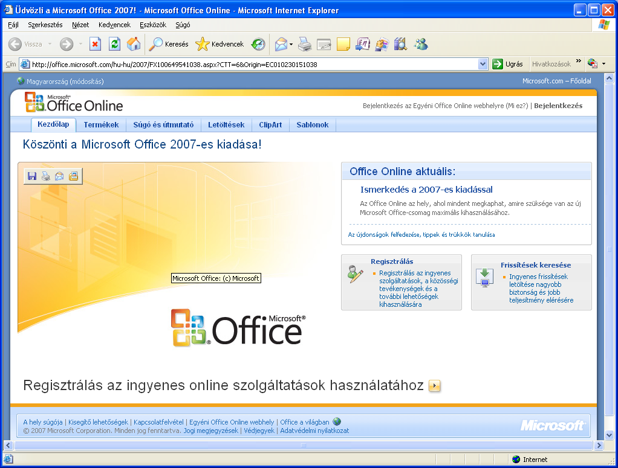Click the orange arrow button after the Regisztrálás headline
The image size is (618, 468).
434,385
